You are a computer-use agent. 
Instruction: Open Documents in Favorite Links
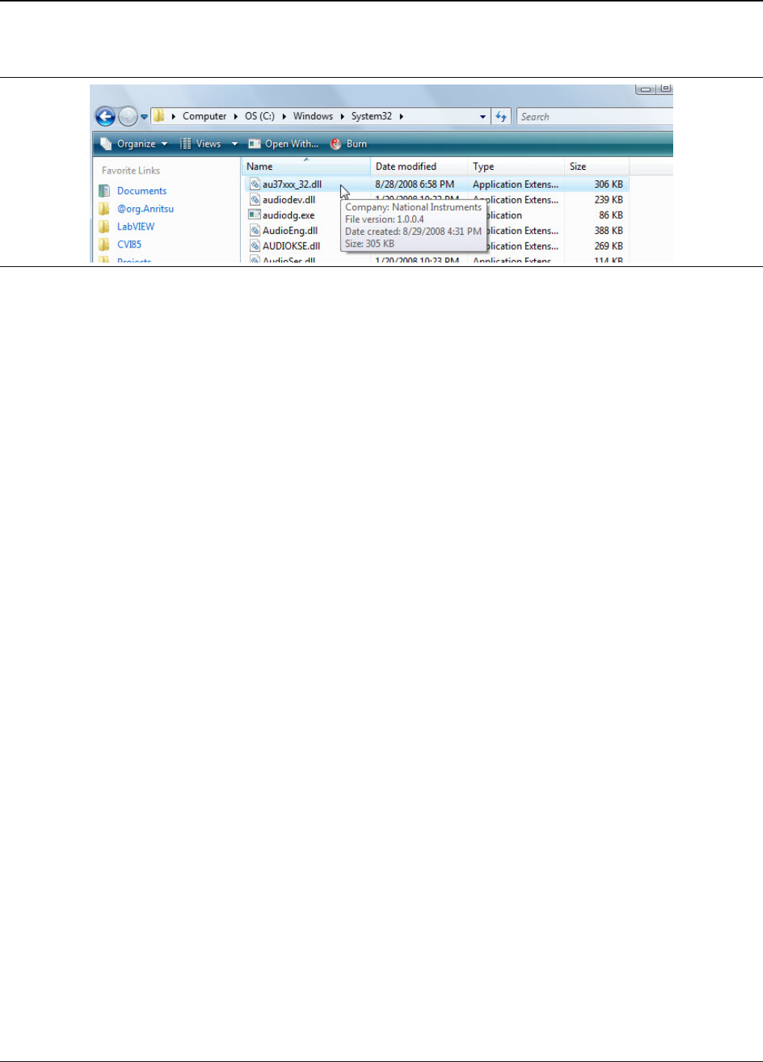(x=141, y=191)
